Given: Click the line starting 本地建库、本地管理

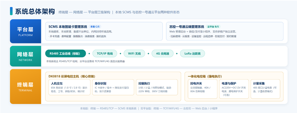Looking at the screenshot, I should (80, 32).
